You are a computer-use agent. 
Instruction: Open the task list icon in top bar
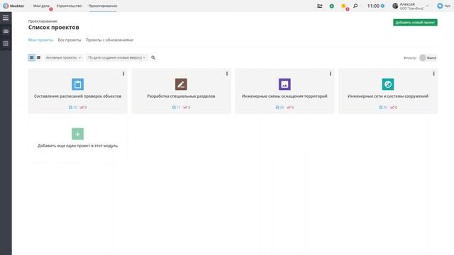pos(320,6)
